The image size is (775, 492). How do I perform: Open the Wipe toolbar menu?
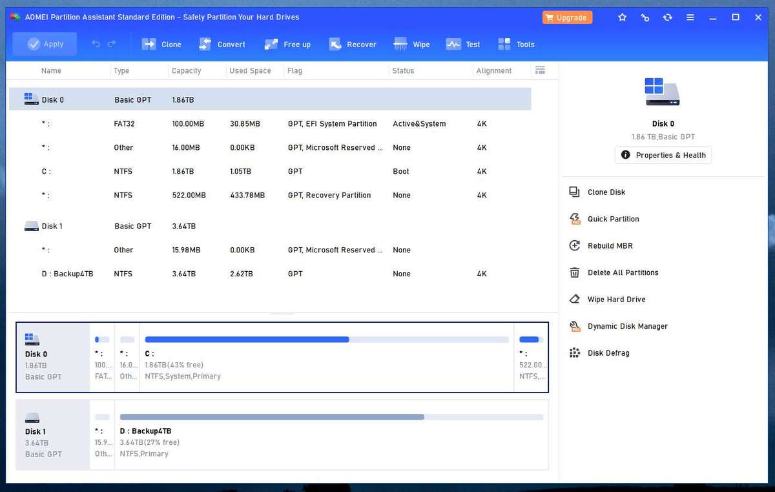[412, 45]
